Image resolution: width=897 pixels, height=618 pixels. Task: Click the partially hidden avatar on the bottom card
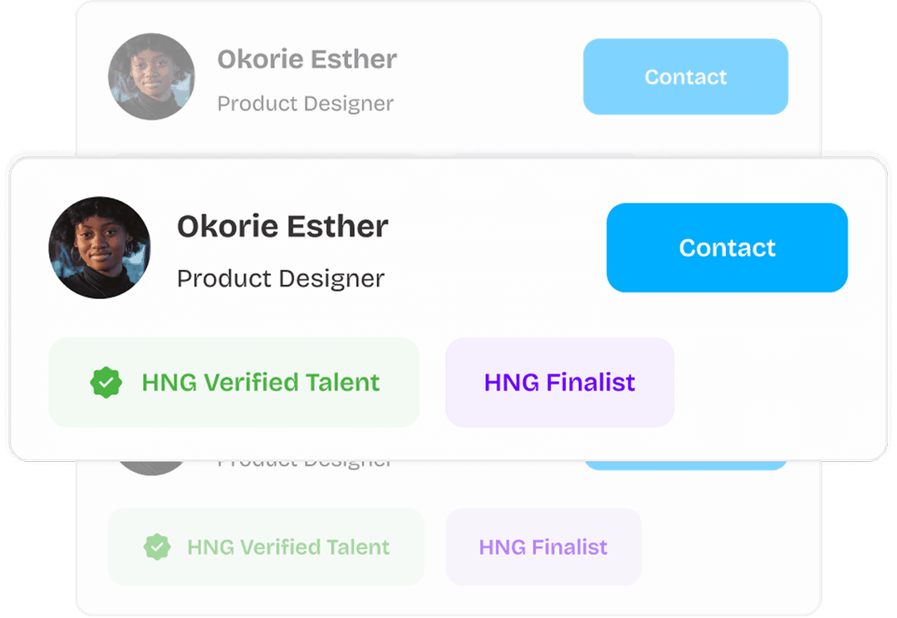click(x=151, y=468)
